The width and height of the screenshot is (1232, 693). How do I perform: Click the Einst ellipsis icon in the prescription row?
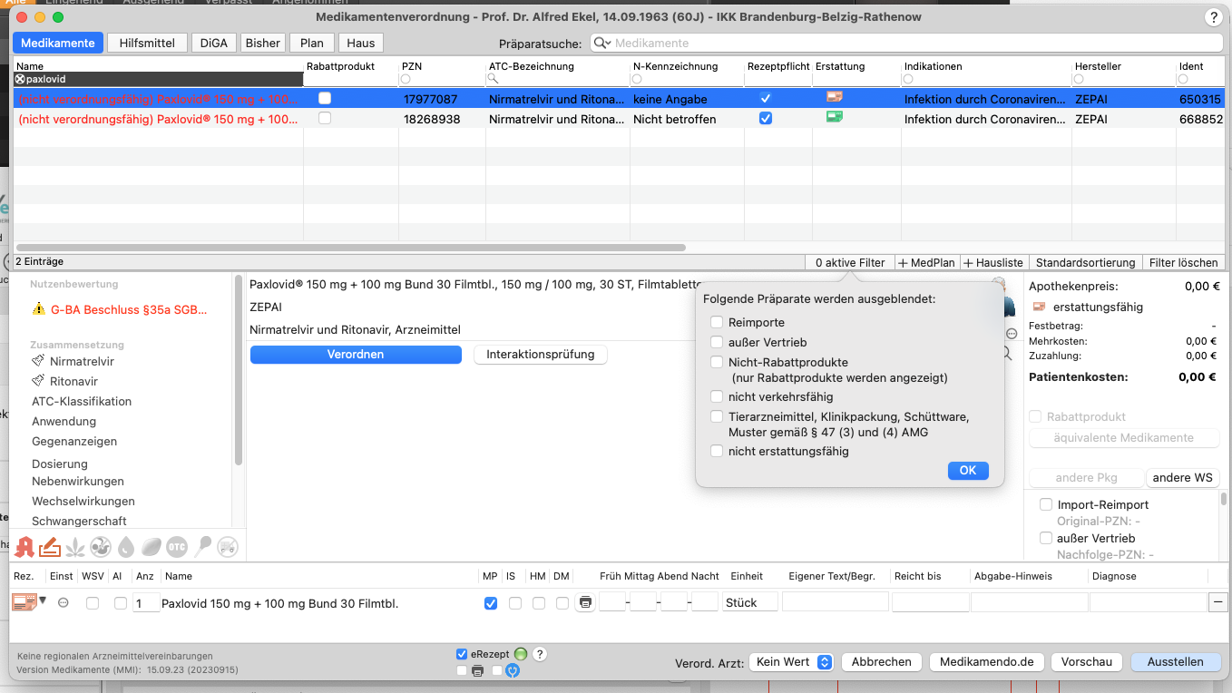63,602
